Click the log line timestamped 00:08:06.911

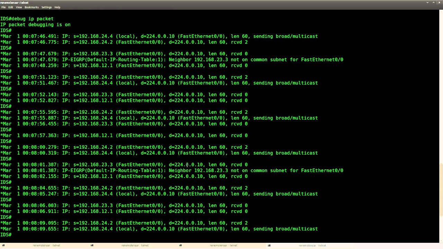124,211
